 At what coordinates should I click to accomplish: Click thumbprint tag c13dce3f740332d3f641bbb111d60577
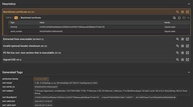pyautogui.click(x=117, y=97)
